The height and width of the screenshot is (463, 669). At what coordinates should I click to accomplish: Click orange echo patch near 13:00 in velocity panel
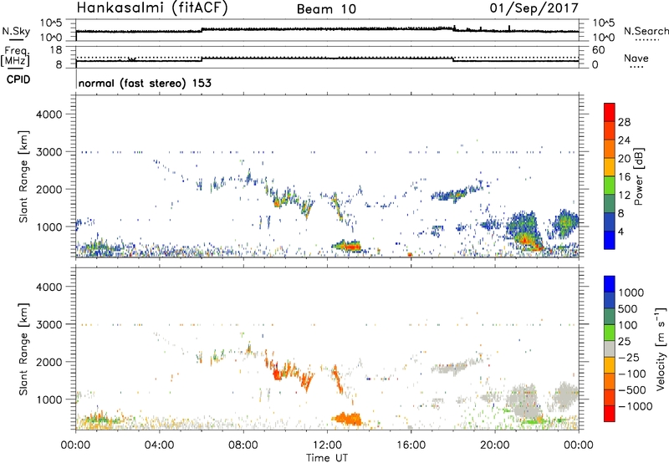coord(349,419)
